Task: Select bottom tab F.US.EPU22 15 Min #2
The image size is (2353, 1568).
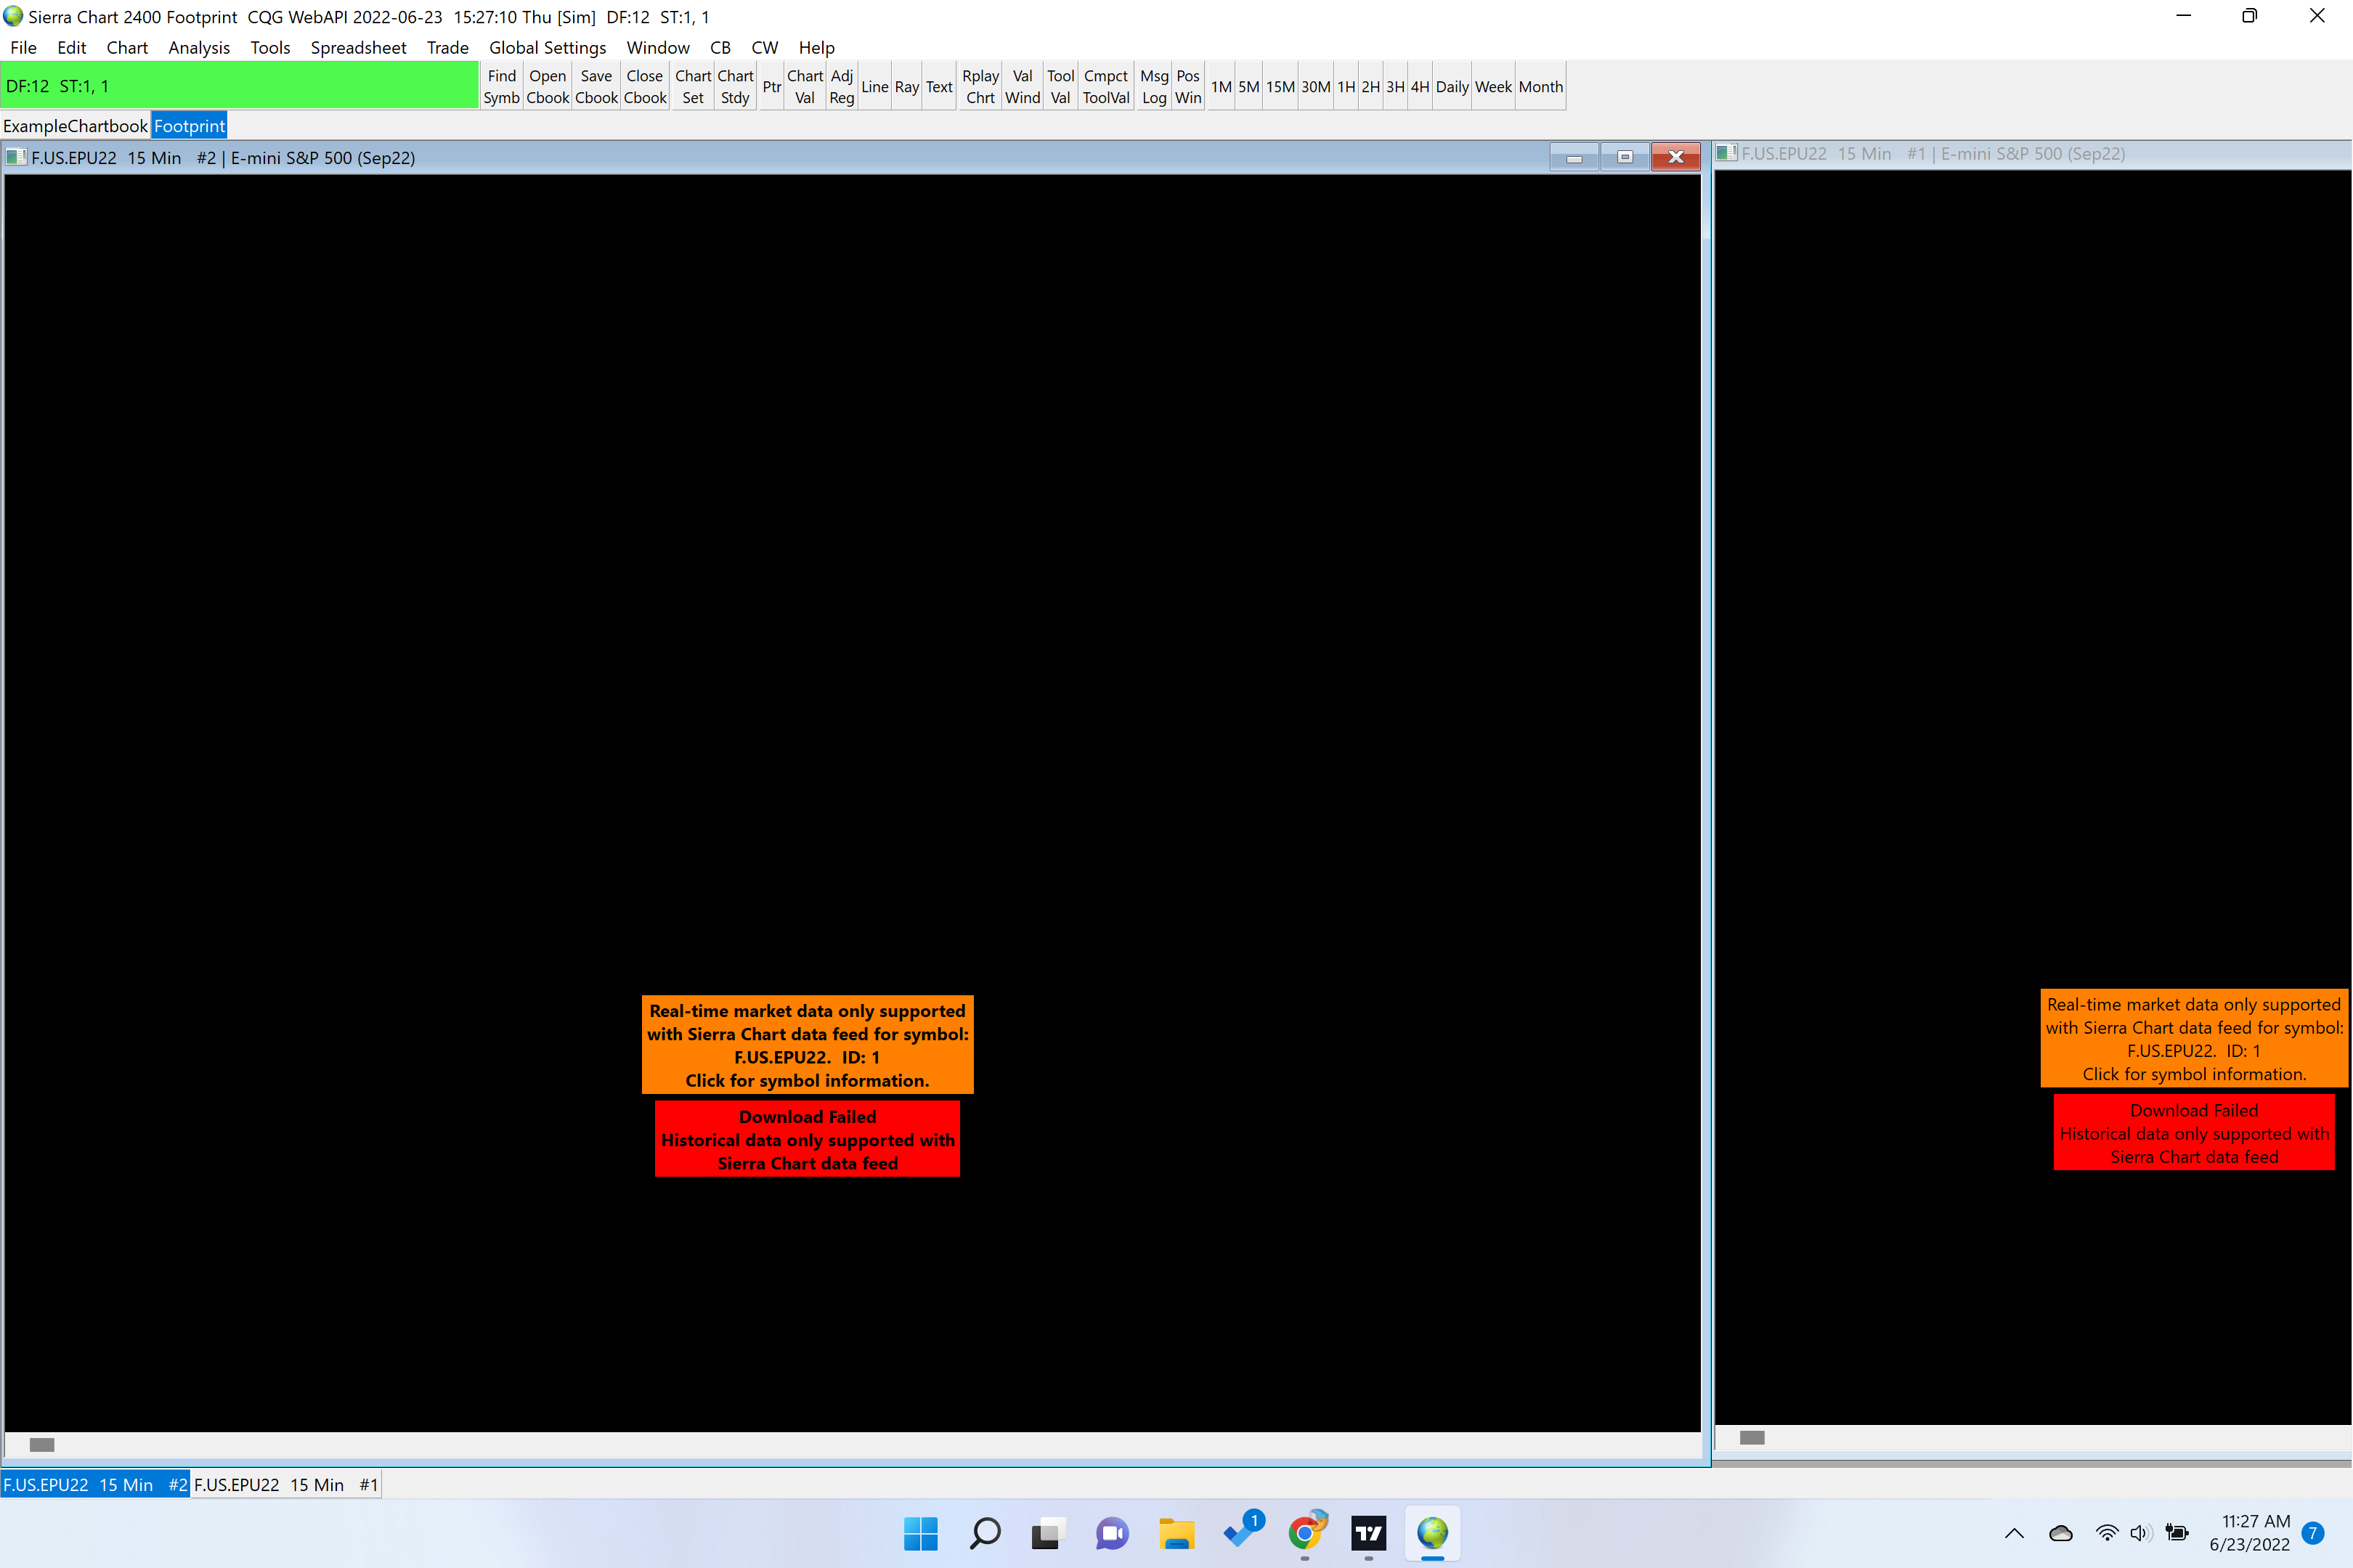Action: coord(95,1484)
